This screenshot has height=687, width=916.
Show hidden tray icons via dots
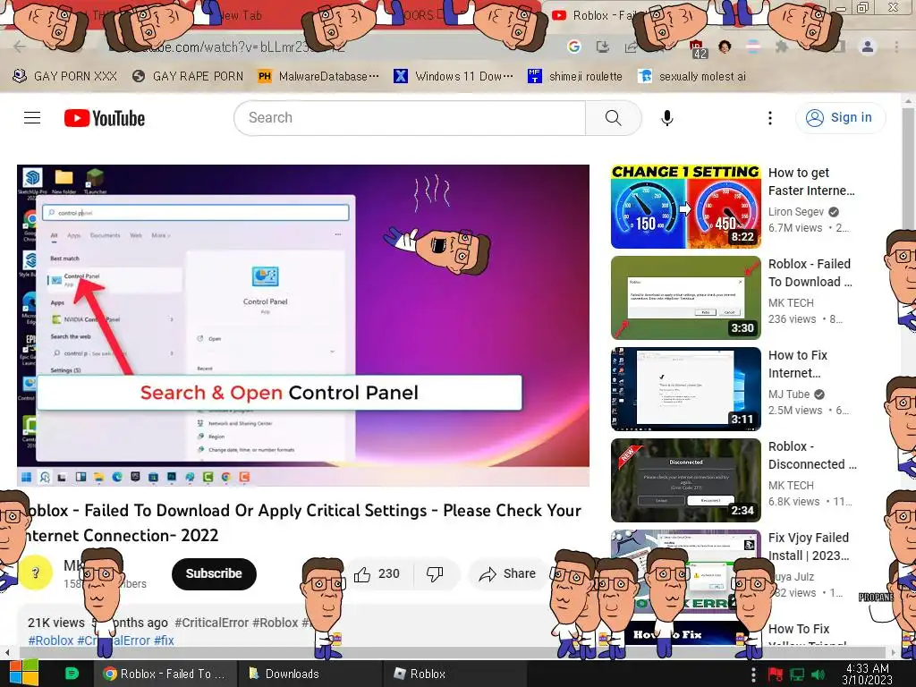(753, 674)
